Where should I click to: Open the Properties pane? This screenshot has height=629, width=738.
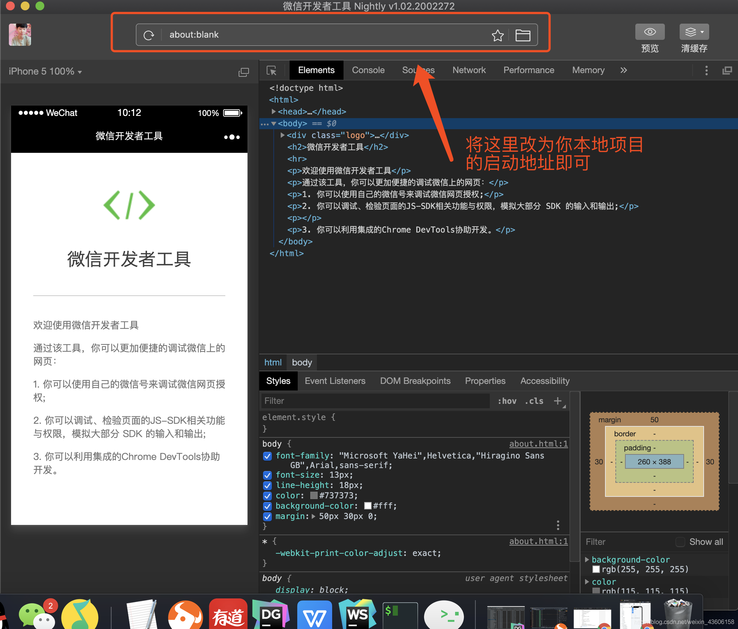(x=485, y=381)
